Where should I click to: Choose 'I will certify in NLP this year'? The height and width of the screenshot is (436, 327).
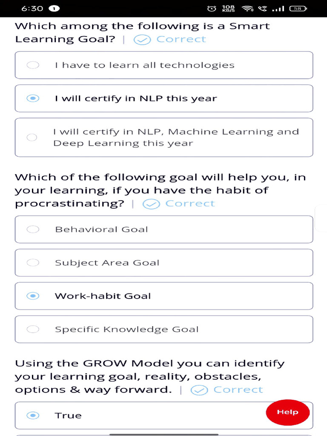click(33, 98)
